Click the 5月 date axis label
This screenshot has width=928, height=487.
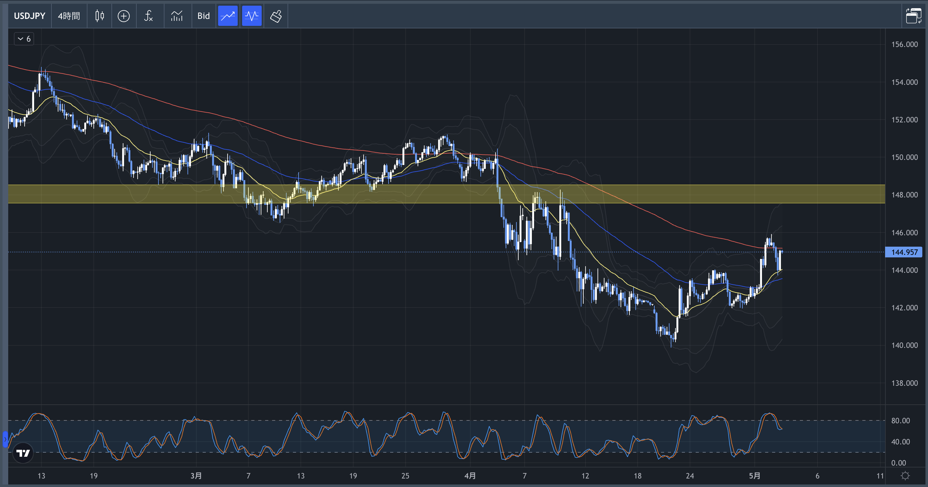coord(754,476)
